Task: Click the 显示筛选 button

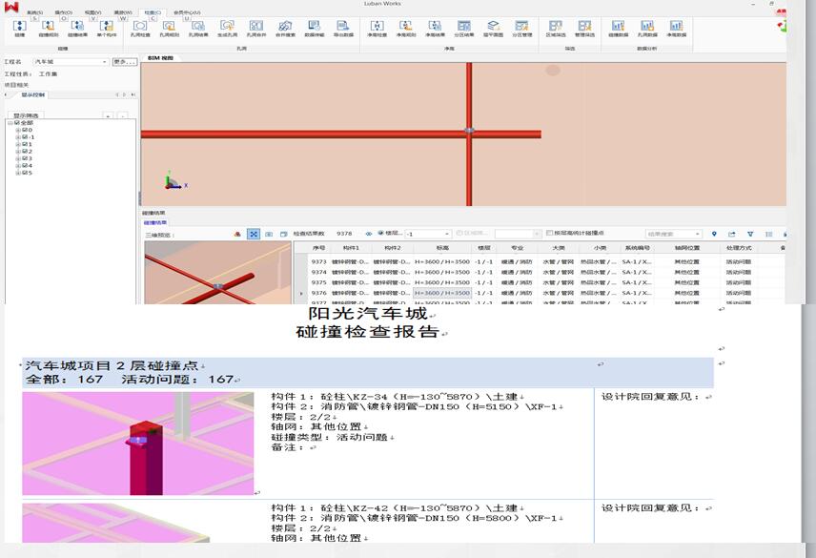Action: tap(26, 115)
